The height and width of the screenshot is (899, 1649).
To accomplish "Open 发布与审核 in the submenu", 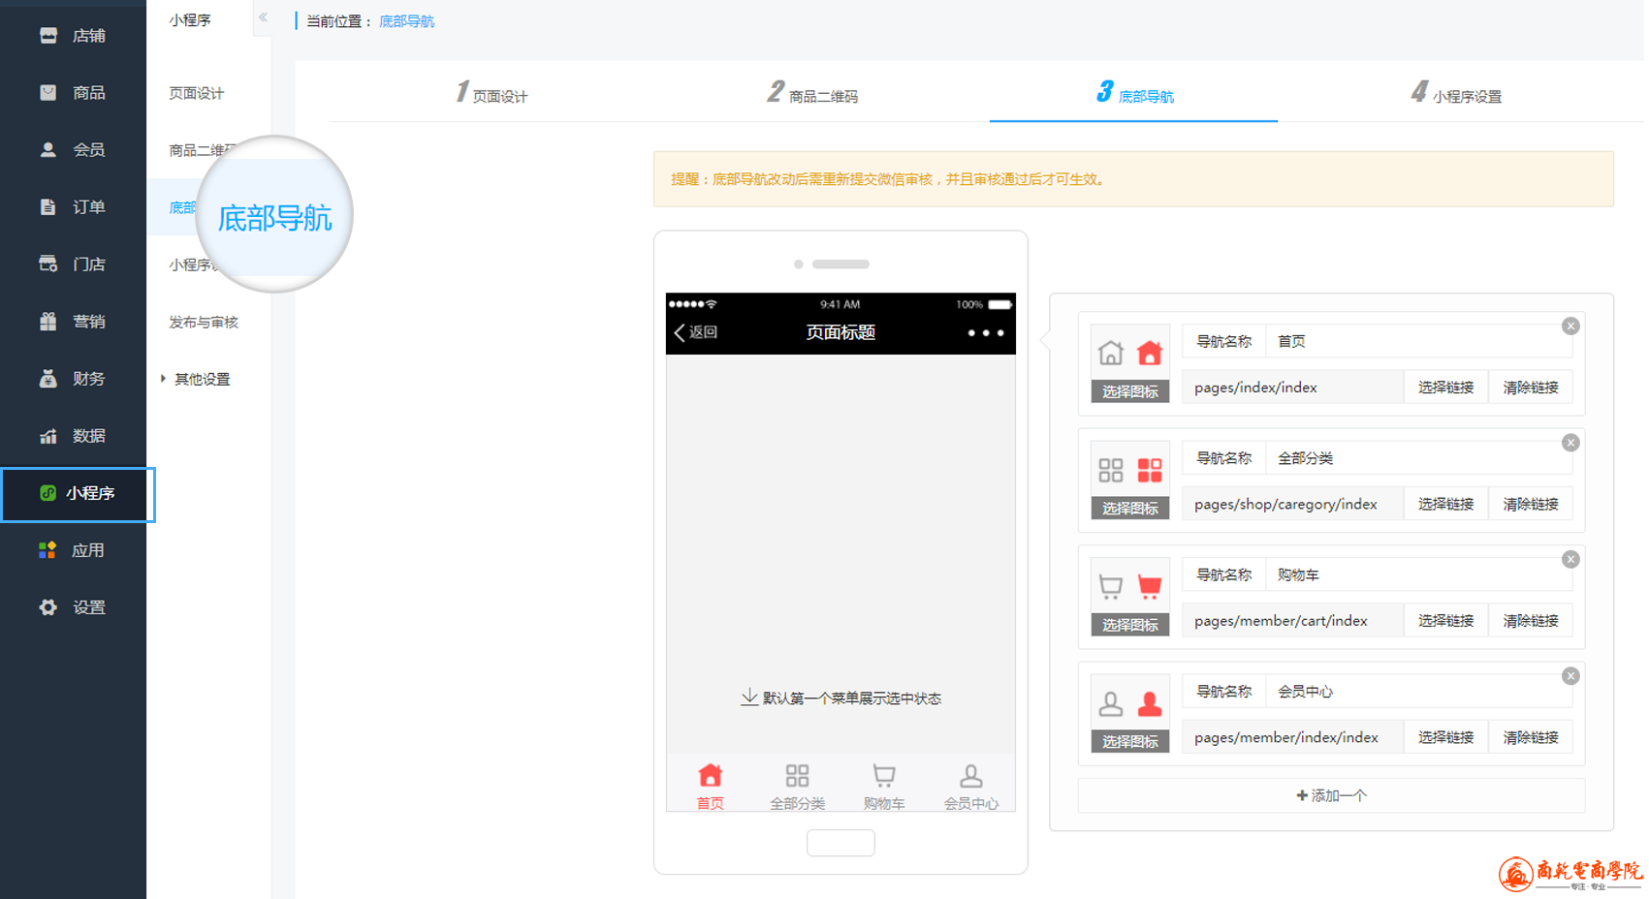I will [x=204, y=322].
